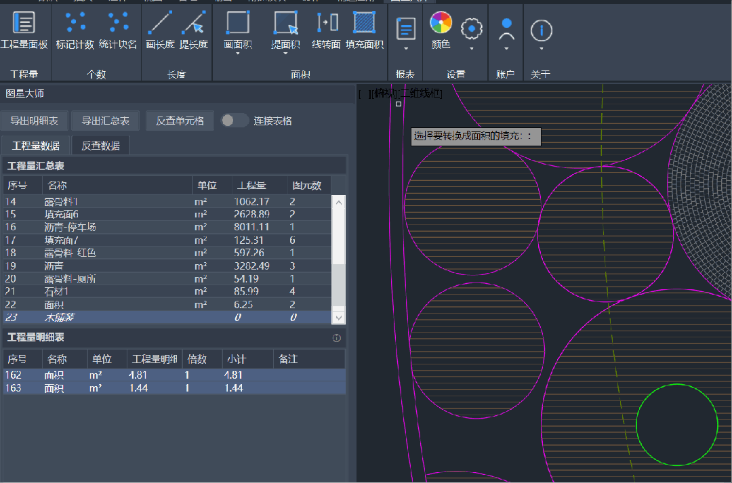Viewport: 732px width, 483px height.
Task: Click the 导出明细表 button
Action: pyautogui.click(x=34, y=121)
